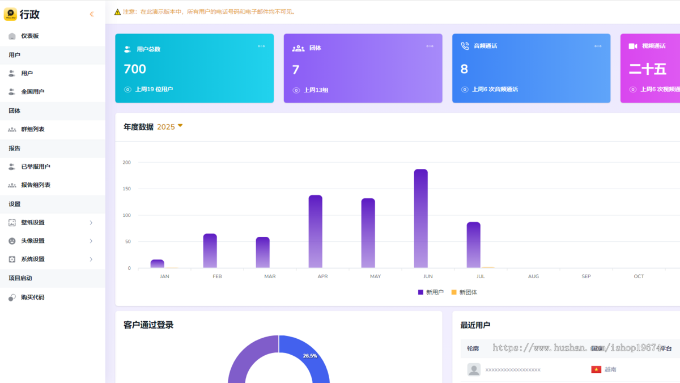Click the group icon on 团体 card
Viewport: 680px width, 383px height.
click(298, 48)
